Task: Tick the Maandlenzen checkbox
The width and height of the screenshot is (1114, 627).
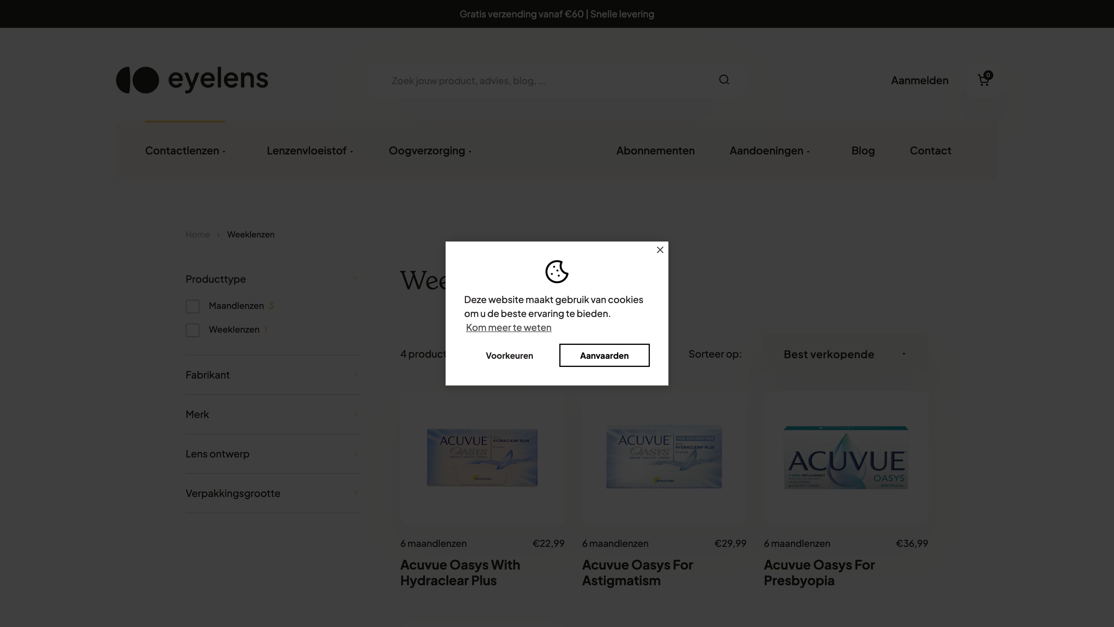Action: pyautogui.click(x=192, y=306)
